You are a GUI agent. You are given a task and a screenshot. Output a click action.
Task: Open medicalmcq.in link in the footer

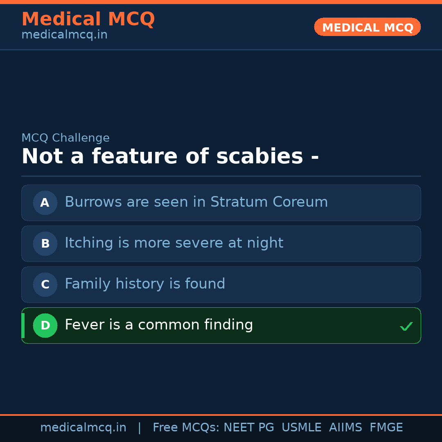tap(83, 428)
